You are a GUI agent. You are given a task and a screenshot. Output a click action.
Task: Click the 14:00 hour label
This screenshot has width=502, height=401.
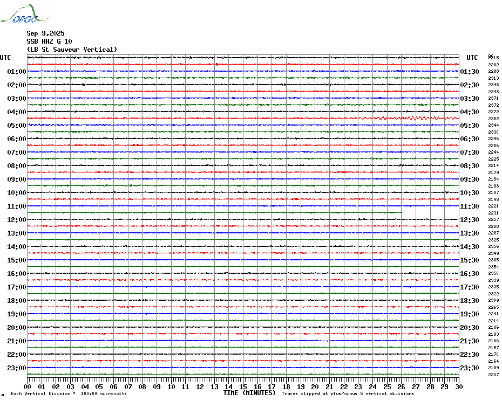click(x=17, y=246)
